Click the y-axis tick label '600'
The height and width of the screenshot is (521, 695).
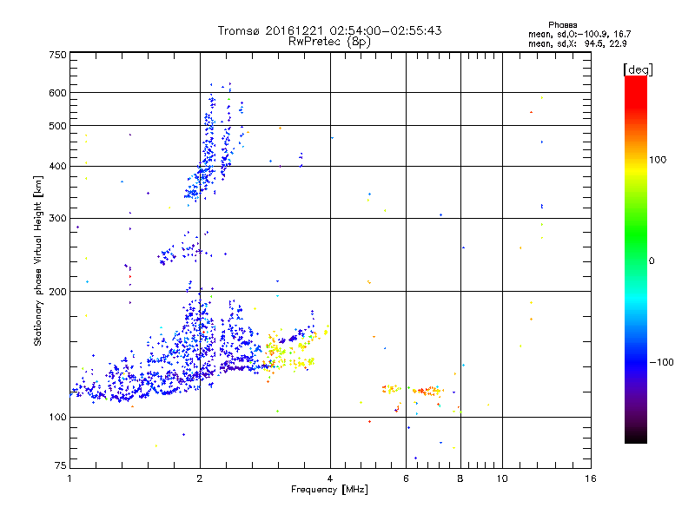tap(58, 93)
